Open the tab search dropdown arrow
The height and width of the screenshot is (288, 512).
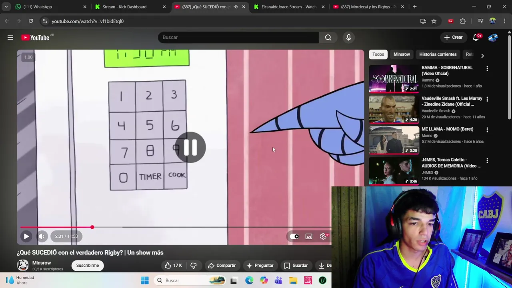6,7
